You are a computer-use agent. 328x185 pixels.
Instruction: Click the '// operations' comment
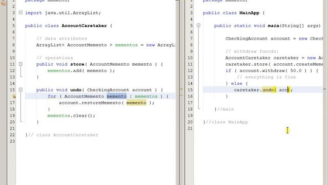point(55,58)
